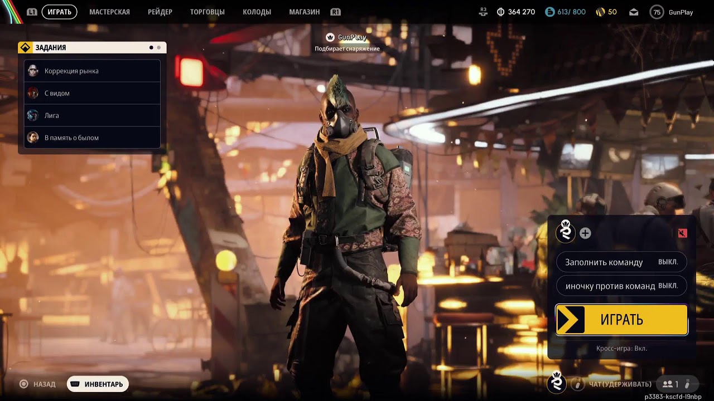Click the coin currency icon beside 364 270

(500, 12)
